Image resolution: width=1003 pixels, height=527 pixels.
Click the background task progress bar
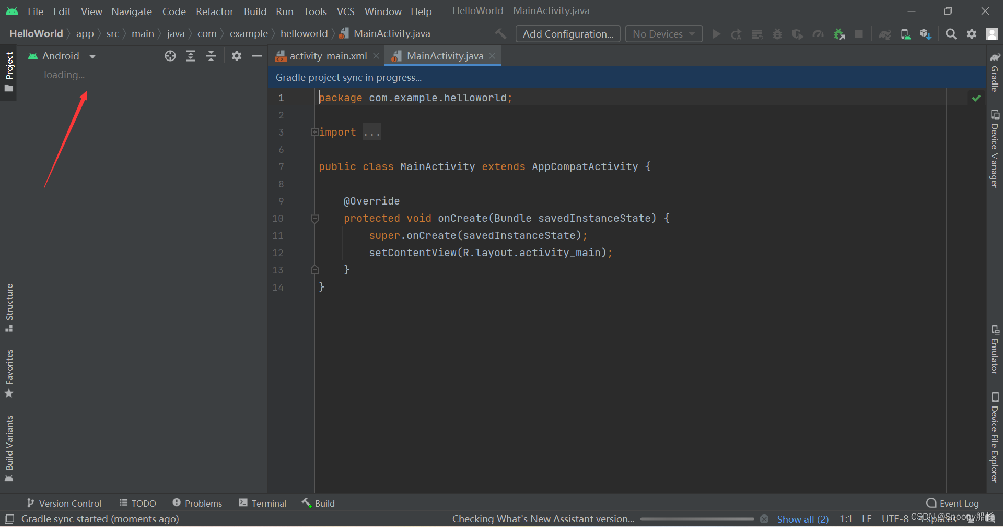[697, 519]
